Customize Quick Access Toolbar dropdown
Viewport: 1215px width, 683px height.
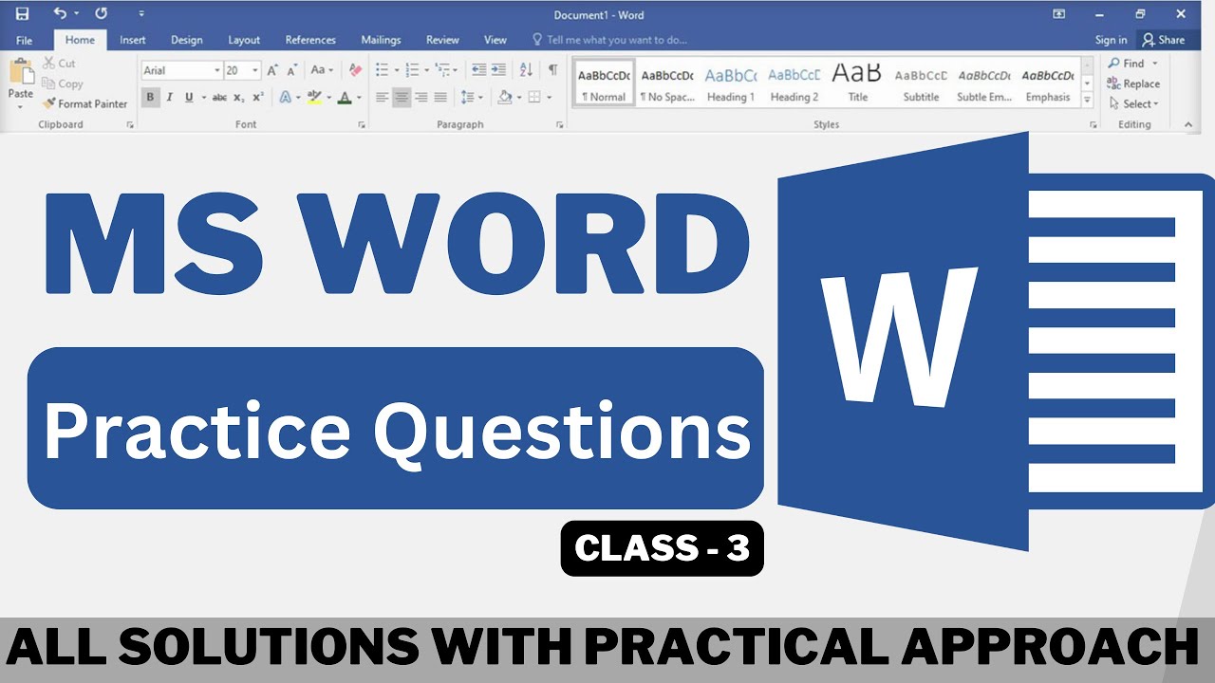141,13
